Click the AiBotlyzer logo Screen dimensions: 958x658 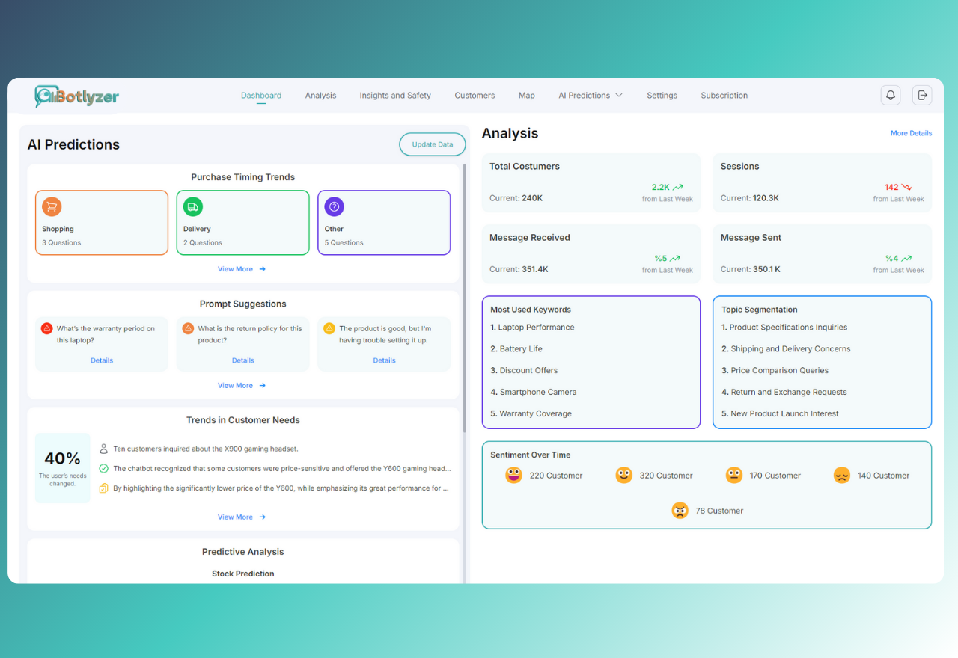point(76,96)
